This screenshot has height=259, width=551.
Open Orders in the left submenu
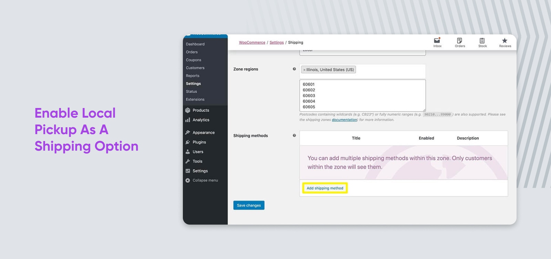(192, 52)
